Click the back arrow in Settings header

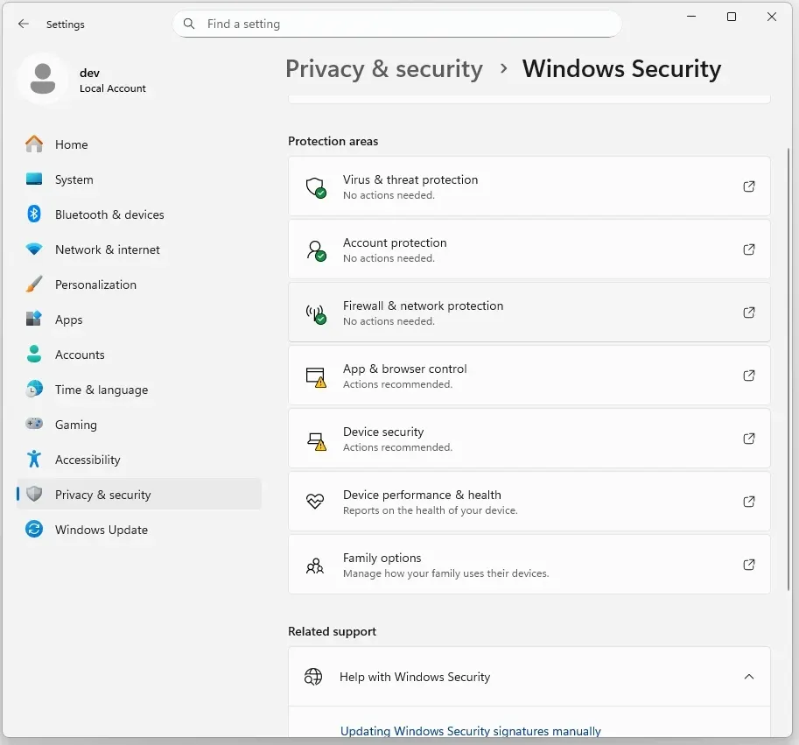click(x=24, y=24)
